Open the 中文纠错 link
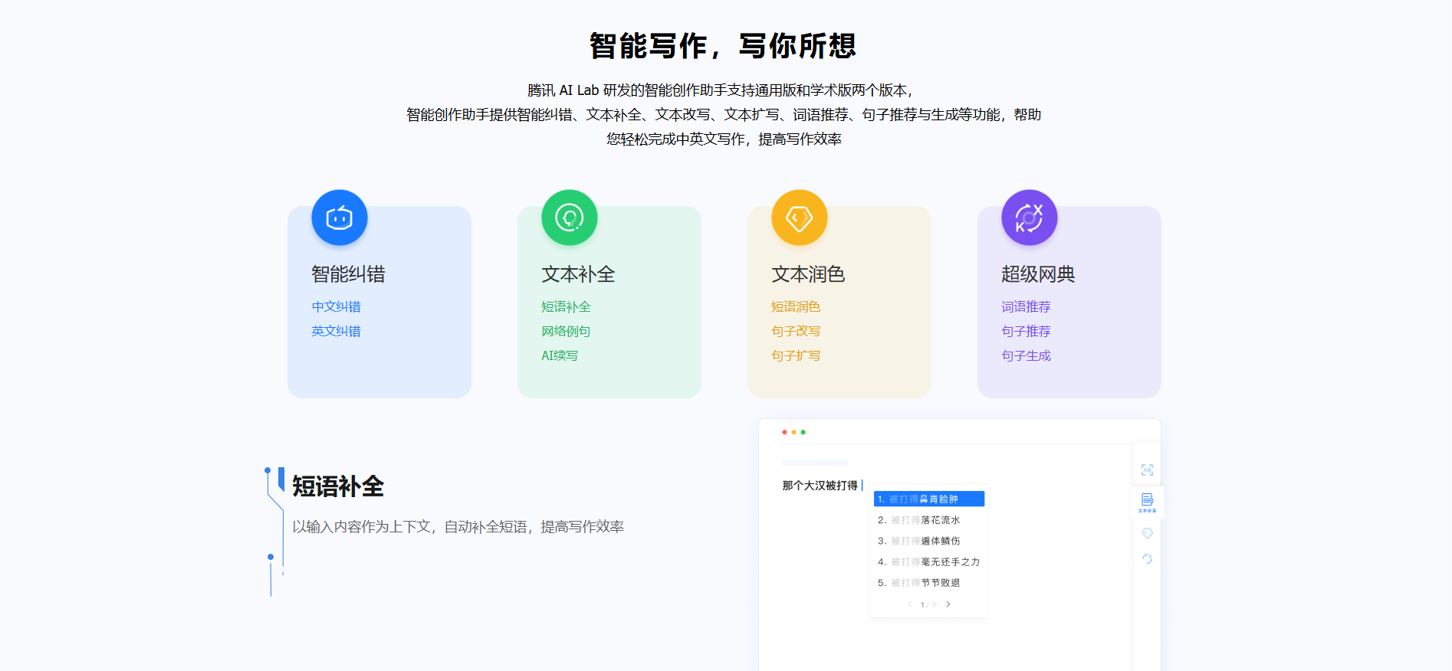 click(336, 306)
